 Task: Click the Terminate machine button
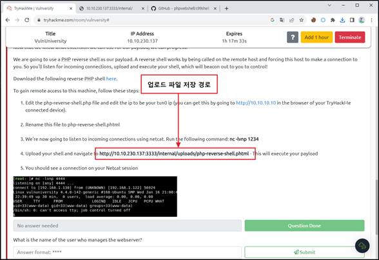point(350,37)
